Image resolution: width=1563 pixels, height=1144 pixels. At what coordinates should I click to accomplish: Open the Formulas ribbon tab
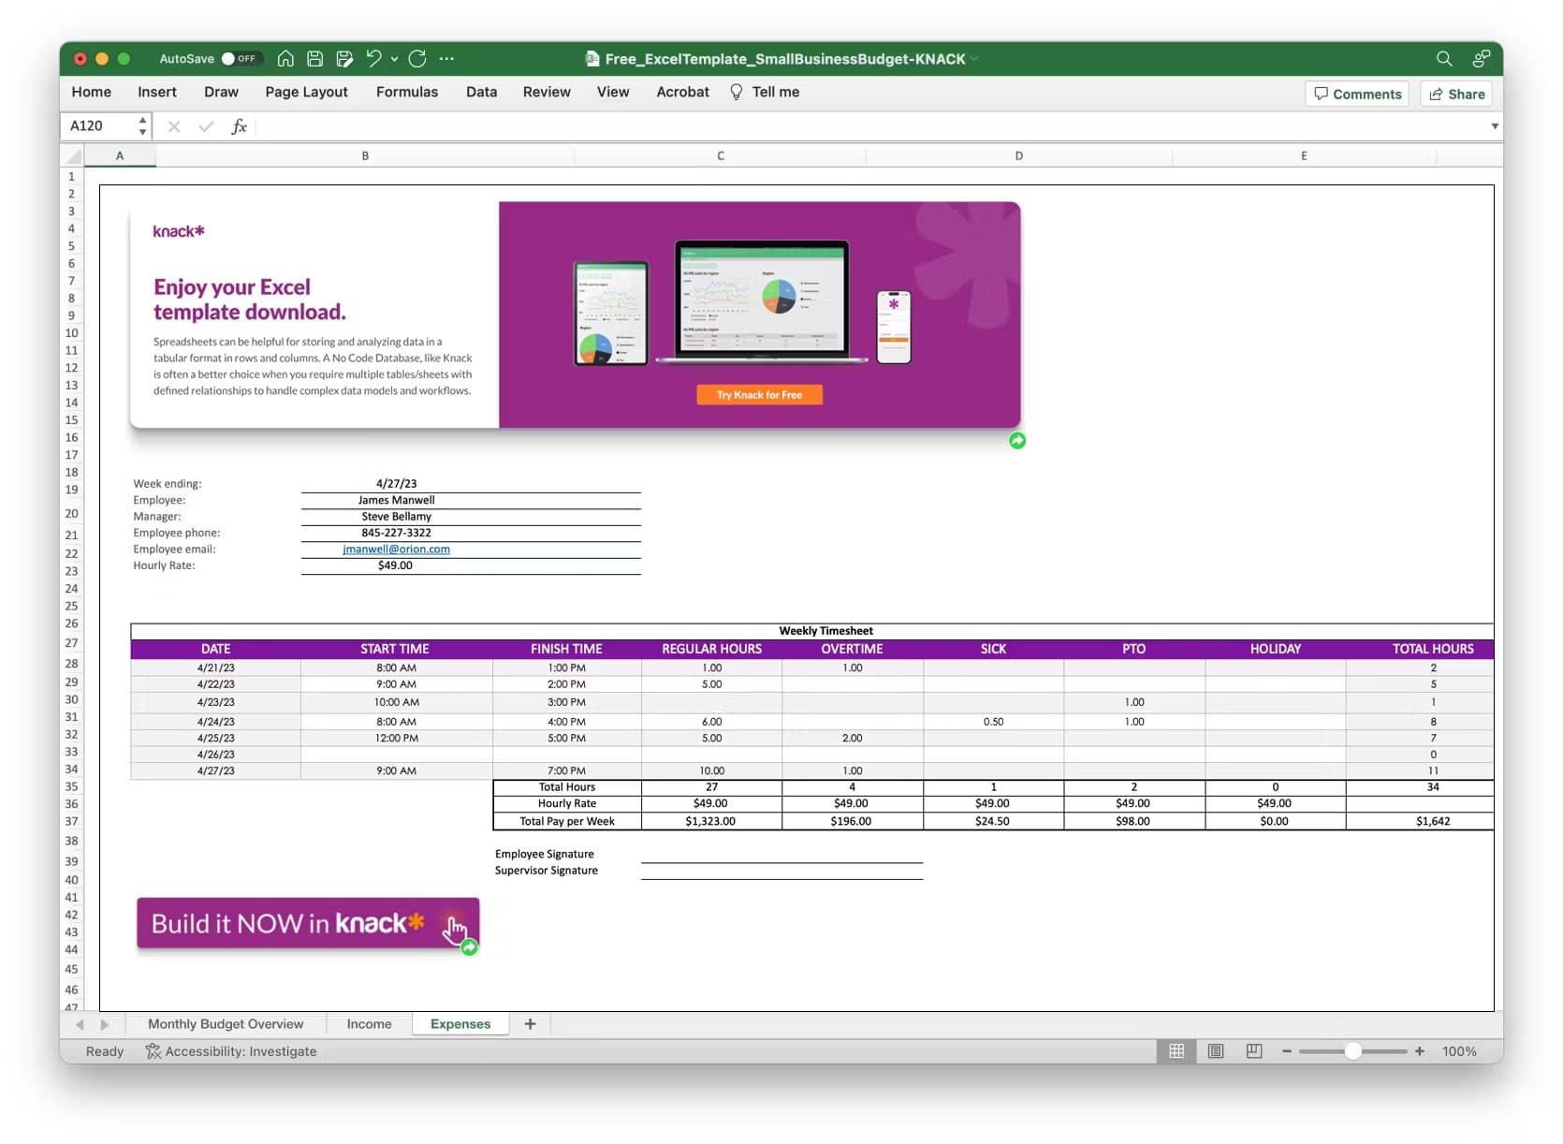coord(406,92)
